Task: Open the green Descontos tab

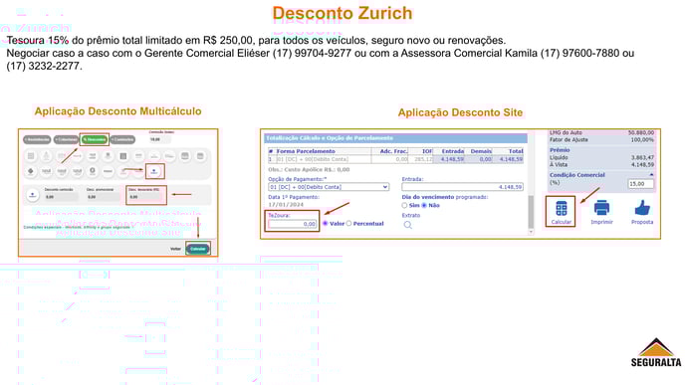Action: [95, 139]
